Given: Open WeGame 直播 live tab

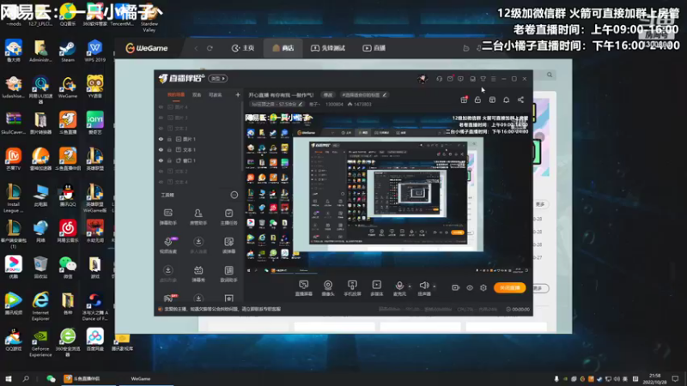Looking at the screenshot, I should [x=374, y=48].
